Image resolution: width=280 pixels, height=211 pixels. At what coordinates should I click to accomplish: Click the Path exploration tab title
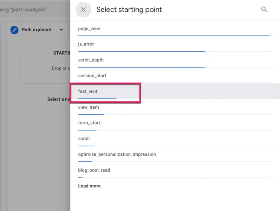coord(38,30)
